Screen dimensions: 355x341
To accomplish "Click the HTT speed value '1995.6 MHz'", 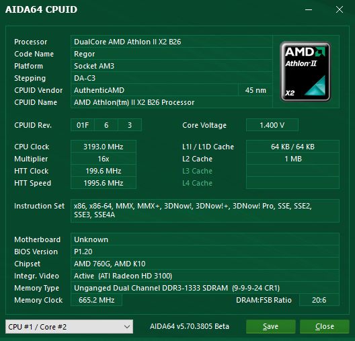I will point(104,183).
